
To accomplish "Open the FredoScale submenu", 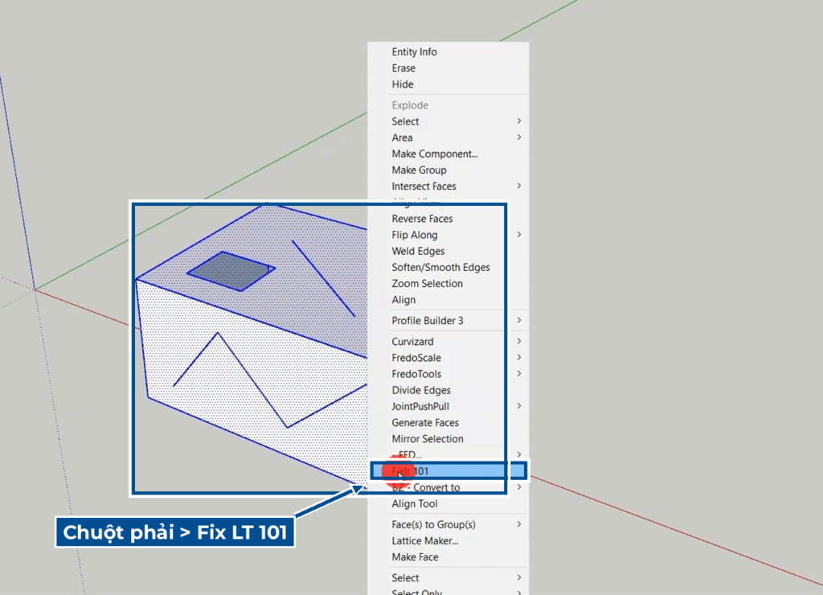I will 448,358.
